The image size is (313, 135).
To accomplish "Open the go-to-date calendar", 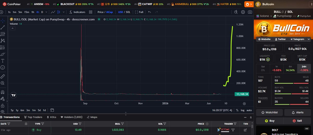I will [x=52, y=110].
